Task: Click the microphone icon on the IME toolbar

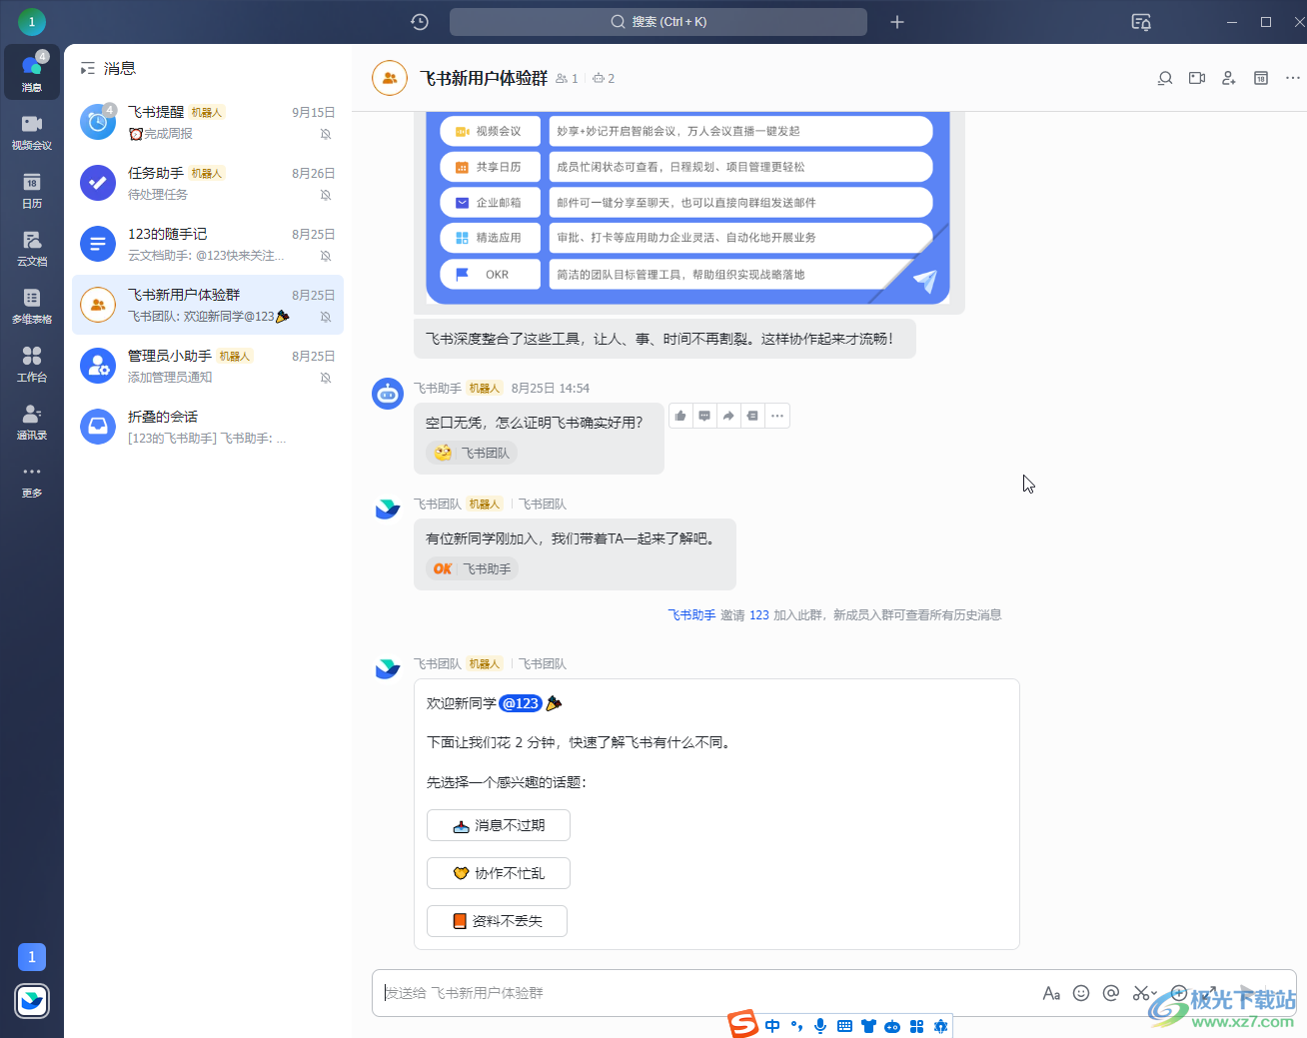Action: pyautogui.click(x=820, y=1026)
